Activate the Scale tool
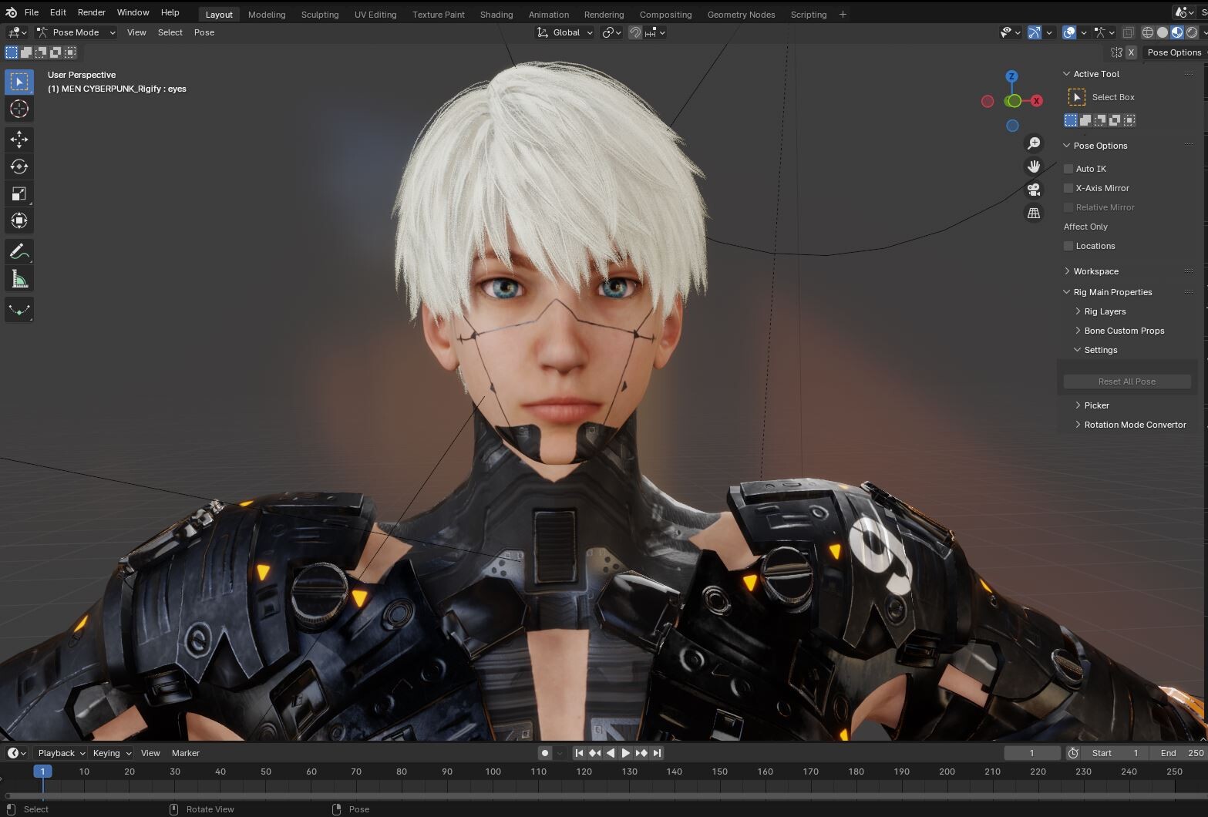Screen dimensions: 1208x817 pyautogui.click(x=19, y=193)
